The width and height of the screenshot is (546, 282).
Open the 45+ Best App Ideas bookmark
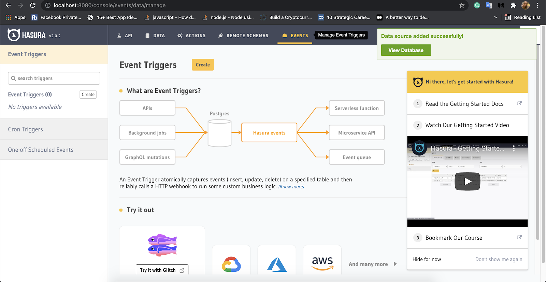[112, 17]
